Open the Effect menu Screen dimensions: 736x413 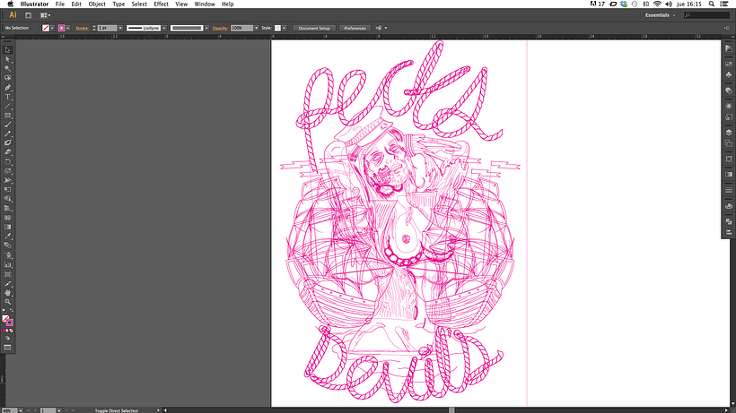click(x=161, y=4)
